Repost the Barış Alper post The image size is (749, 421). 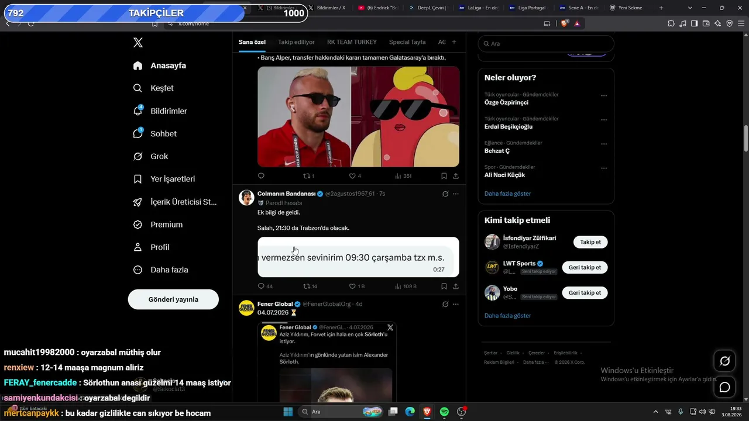[308, 176]
